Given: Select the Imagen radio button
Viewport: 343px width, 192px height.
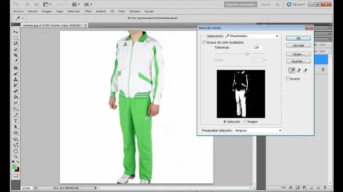Looking at the screenshot, I should [x=245, y=122].
